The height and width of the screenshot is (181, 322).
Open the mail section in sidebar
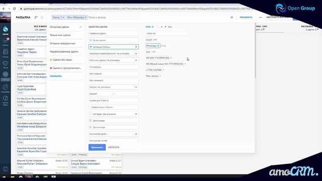6,64
